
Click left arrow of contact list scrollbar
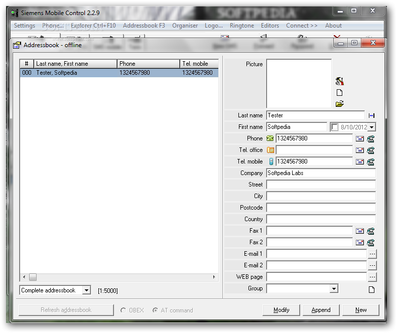(x=24, y=277)
